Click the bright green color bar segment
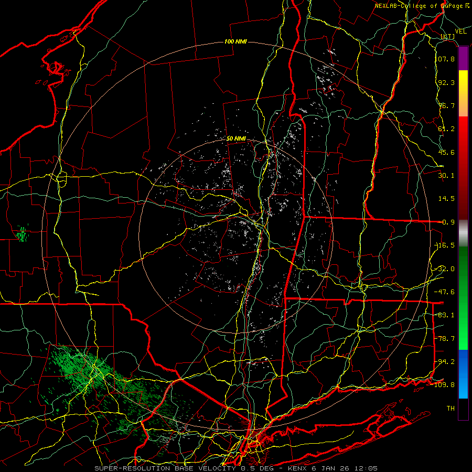This screenshot has height=472, width=472. [463, 298]
